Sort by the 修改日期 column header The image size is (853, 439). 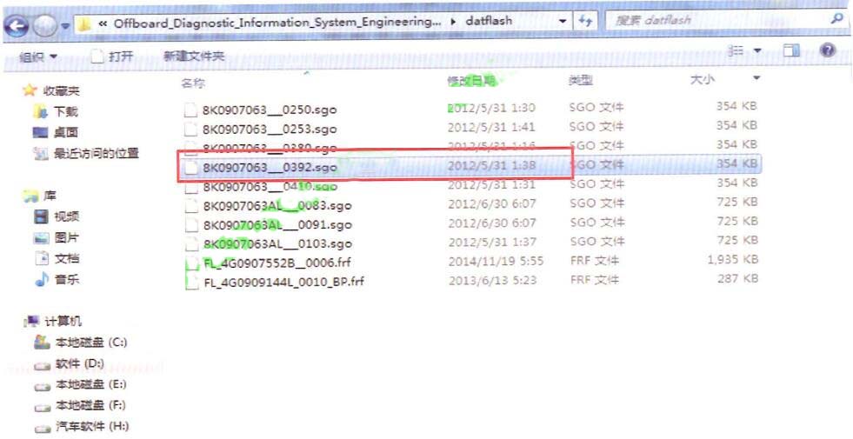[471, 81]
